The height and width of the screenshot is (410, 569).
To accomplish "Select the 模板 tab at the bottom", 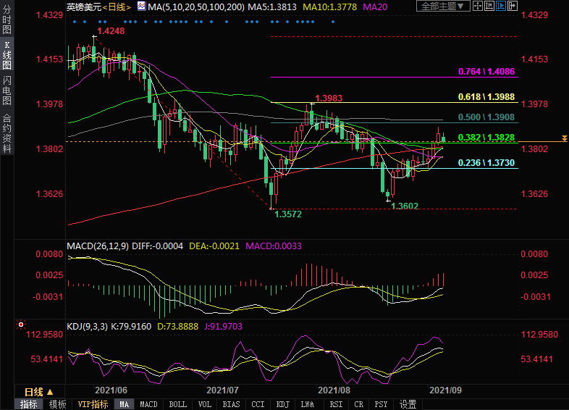I will point(58,404).
